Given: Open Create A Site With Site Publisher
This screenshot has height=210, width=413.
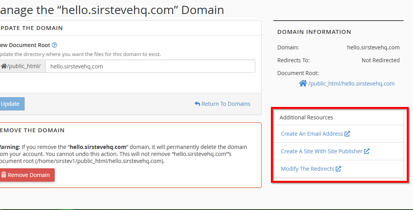Looking at the screenshot, I should click(x=325, y=151).
